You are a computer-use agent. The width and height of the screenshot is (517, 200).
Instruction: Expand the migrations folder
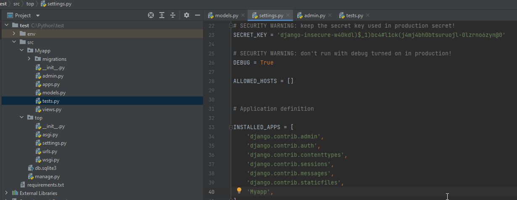29,59
